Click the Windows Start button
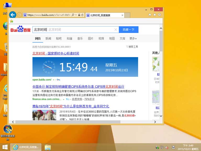Viewport: 201px width, 151px height. 5,147
